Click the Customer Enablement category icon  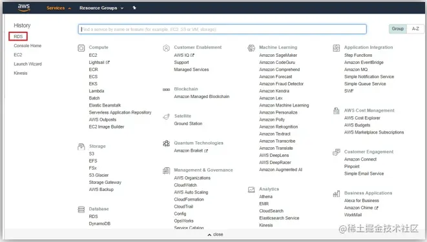click(x=166, y=48)
